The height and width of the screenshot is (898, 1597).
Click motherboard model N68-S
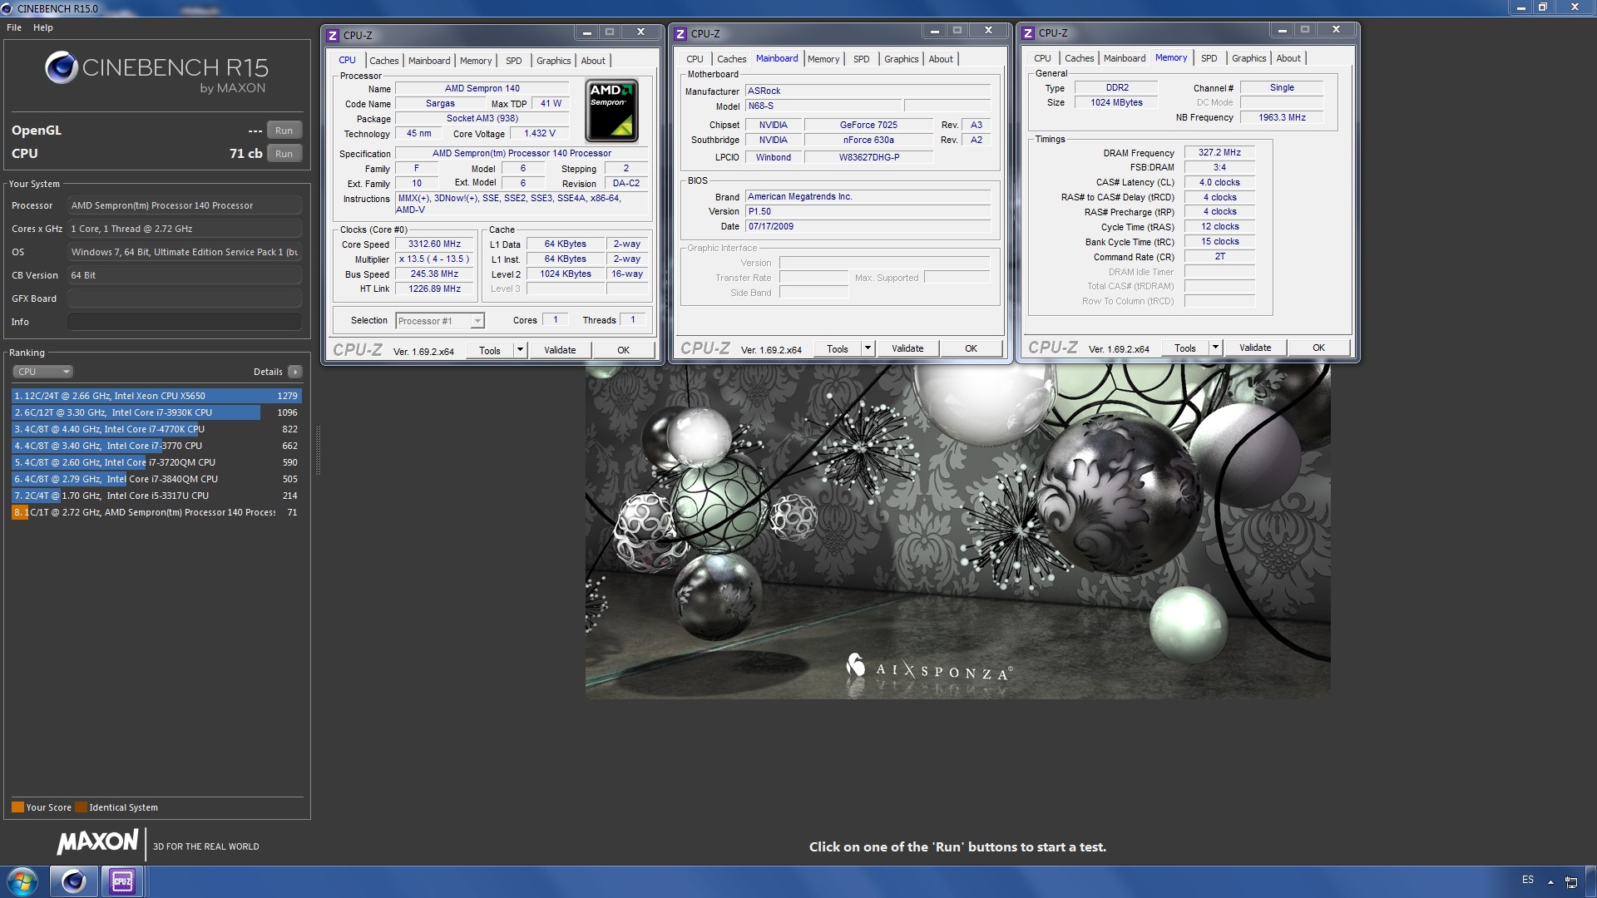(x=823, y=106)
